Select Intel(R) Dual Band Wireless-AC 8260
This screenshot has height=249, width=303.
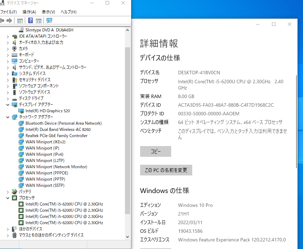(x=58, y=130)
